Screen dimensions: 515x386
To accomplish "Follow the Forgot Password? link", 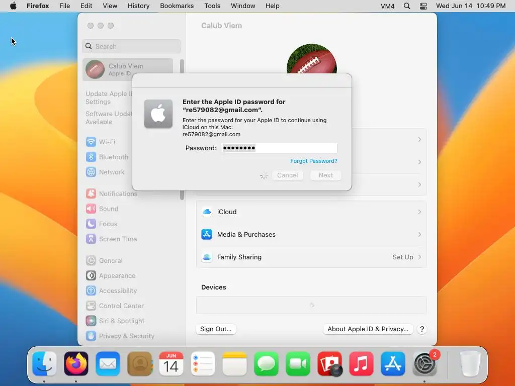I will (314, 161).
